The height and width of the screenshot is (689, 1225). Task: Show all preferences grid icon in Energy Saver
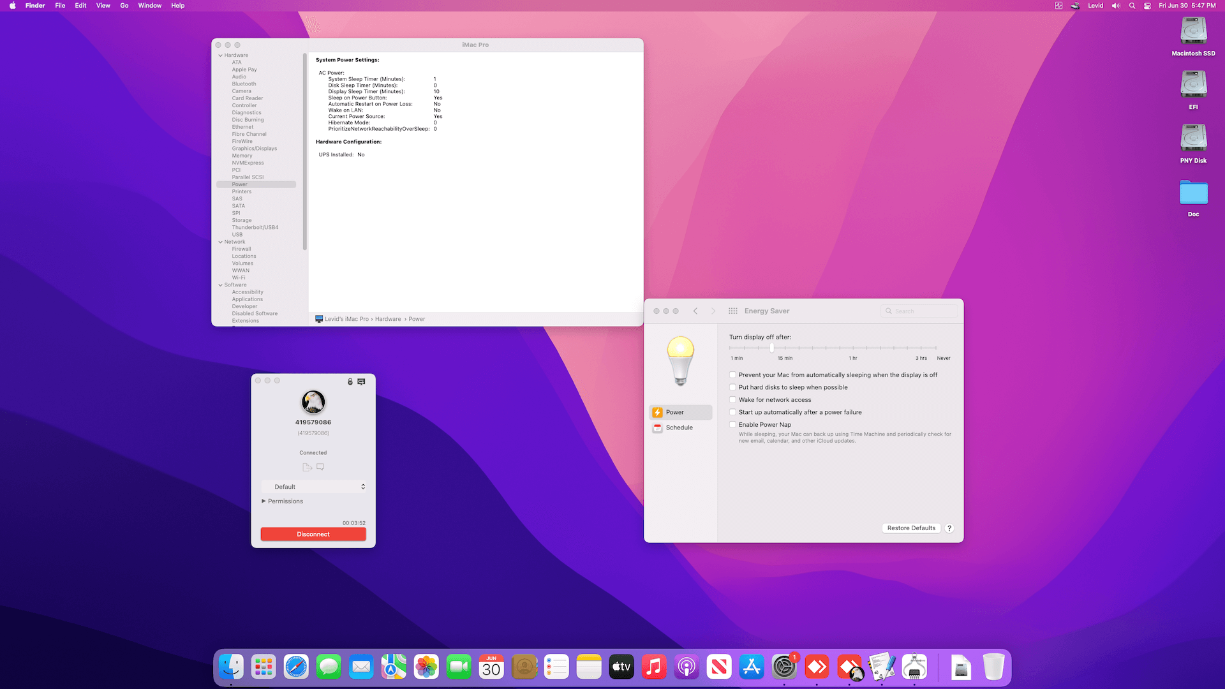[x=732, y=311]
